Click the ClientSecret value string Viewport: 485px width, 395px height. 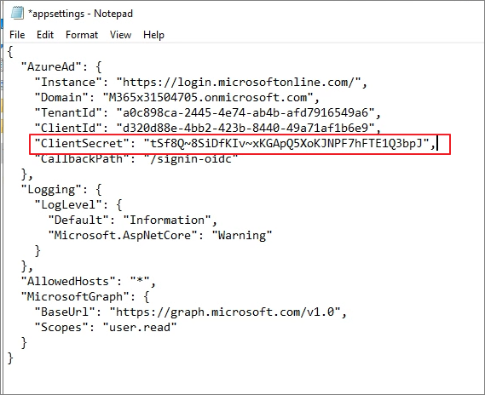[x=286, y=143]
